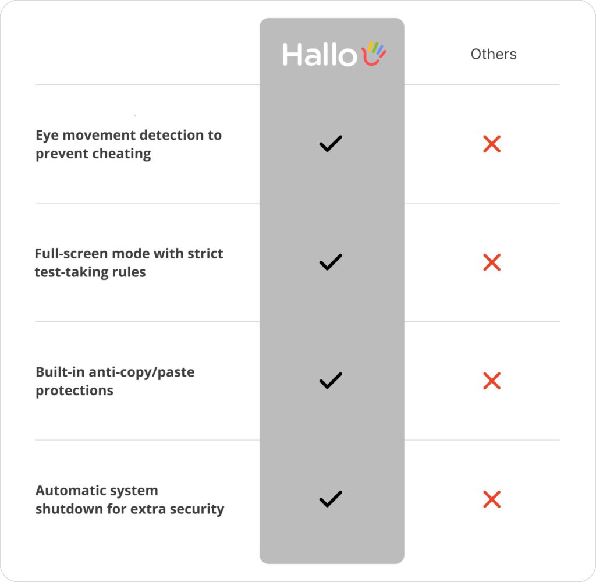
Task: Click 'Eye movement detection to prevent cheating' text
Action: (x=129, y=144)
